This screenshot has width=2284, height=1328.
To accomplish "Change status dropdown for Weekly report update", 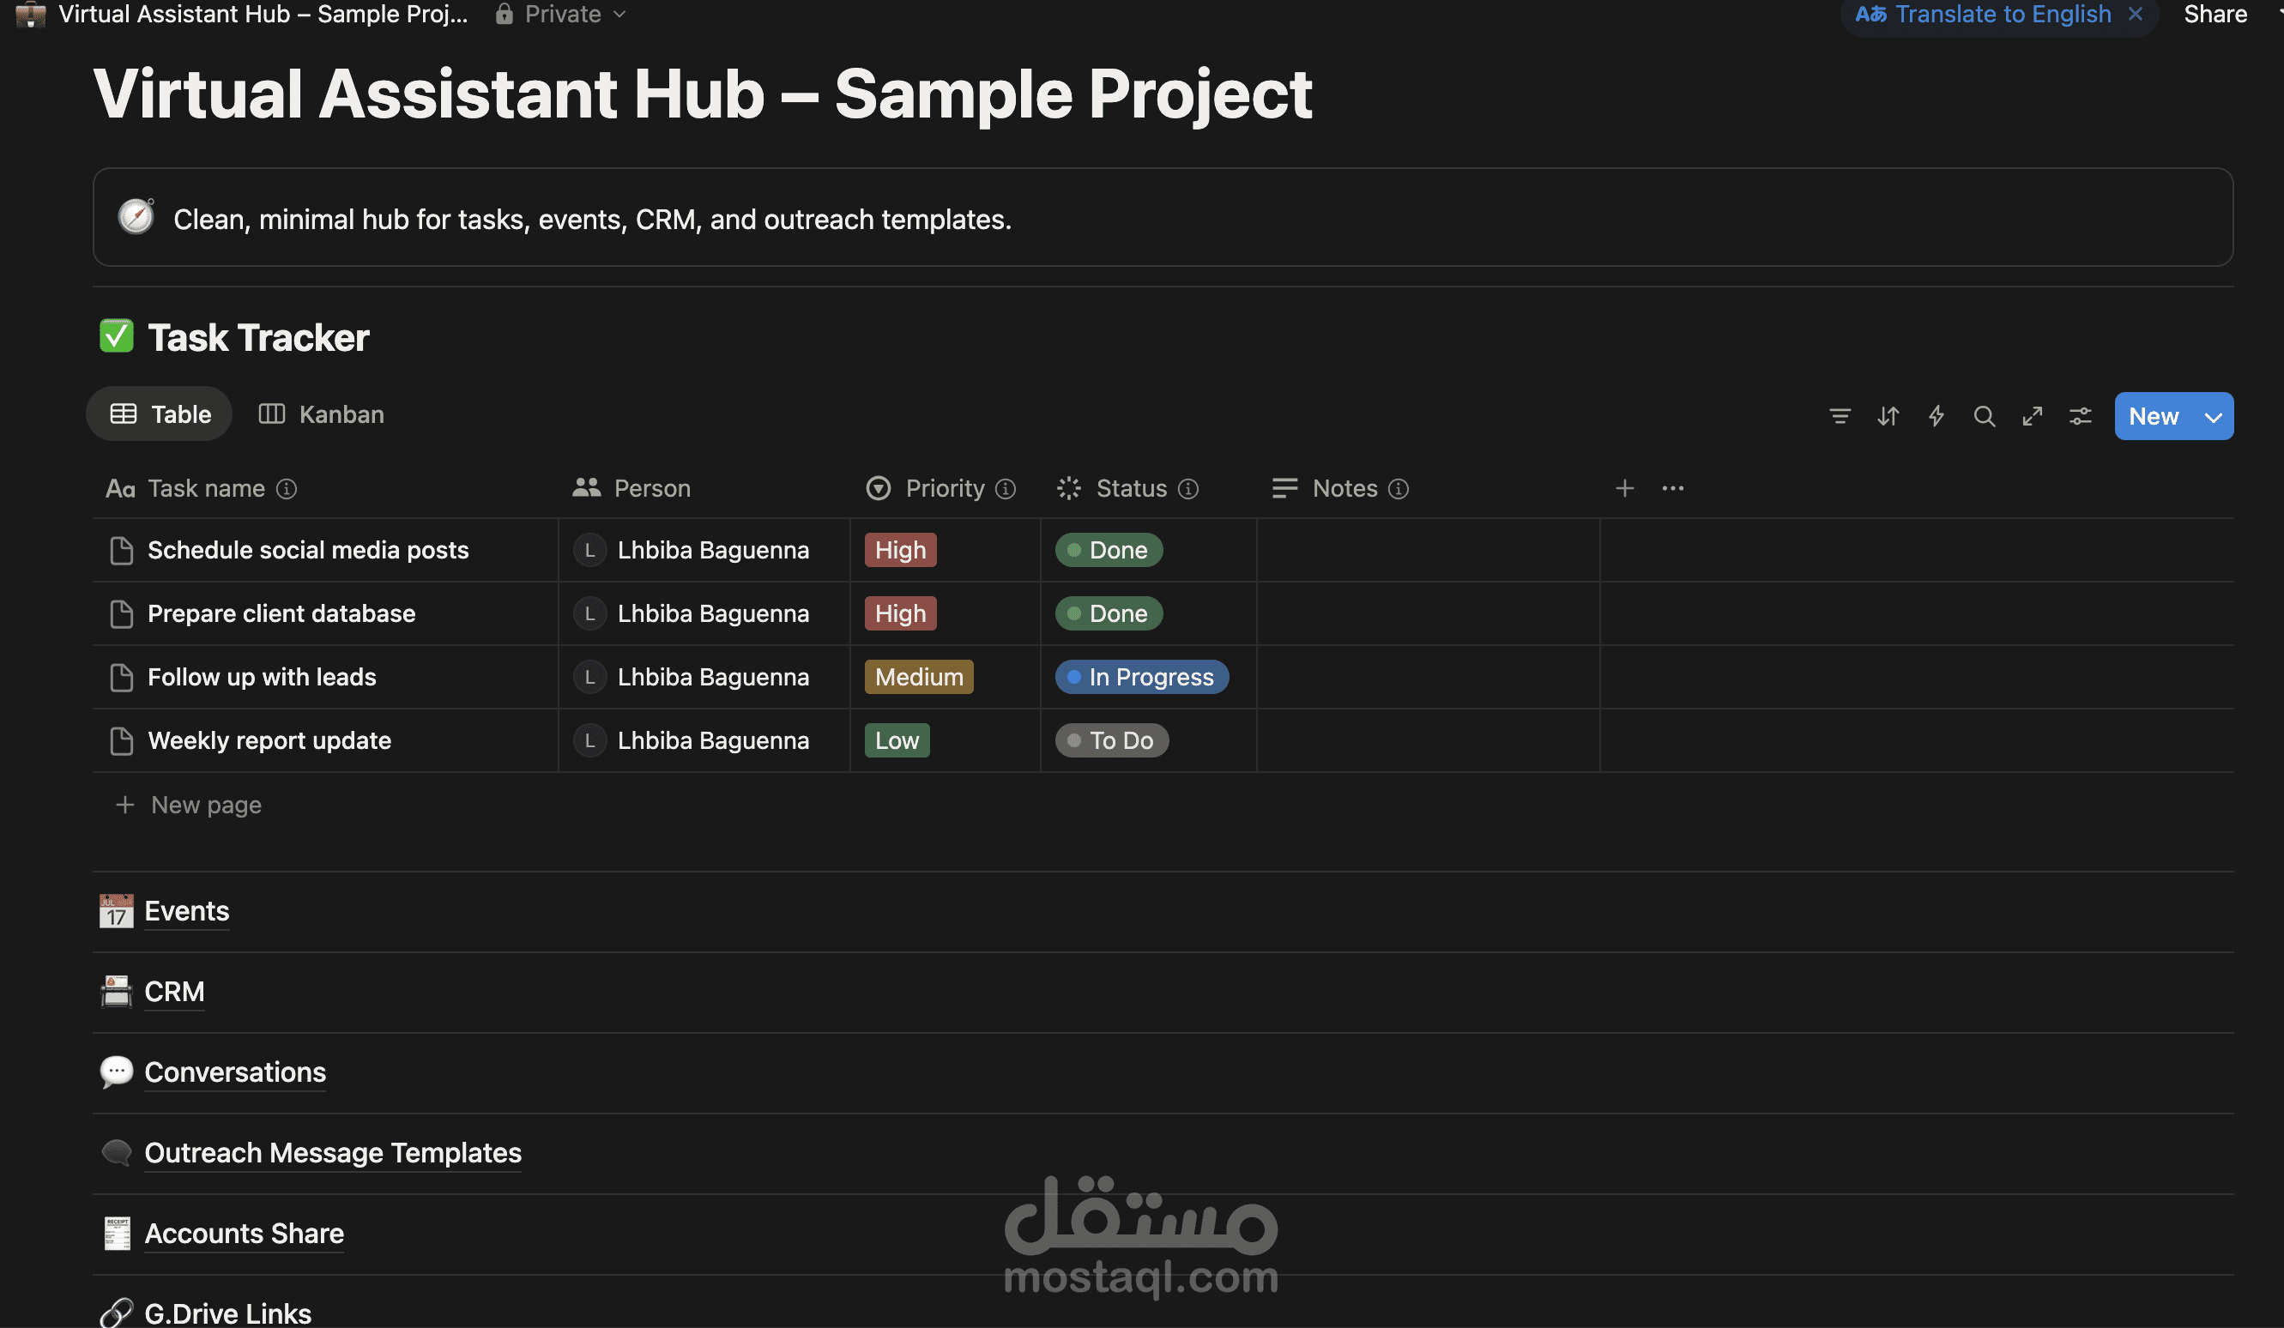I will [x=1112, y=740].
